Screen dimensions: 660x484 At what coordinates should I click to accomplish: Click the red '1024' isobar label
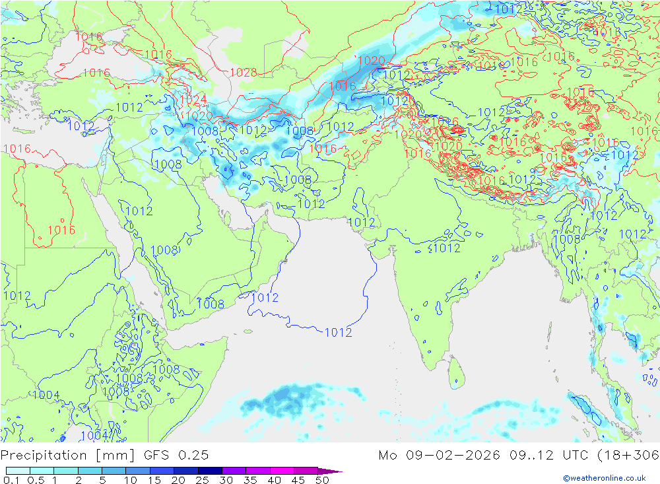(x=193, y=100)
